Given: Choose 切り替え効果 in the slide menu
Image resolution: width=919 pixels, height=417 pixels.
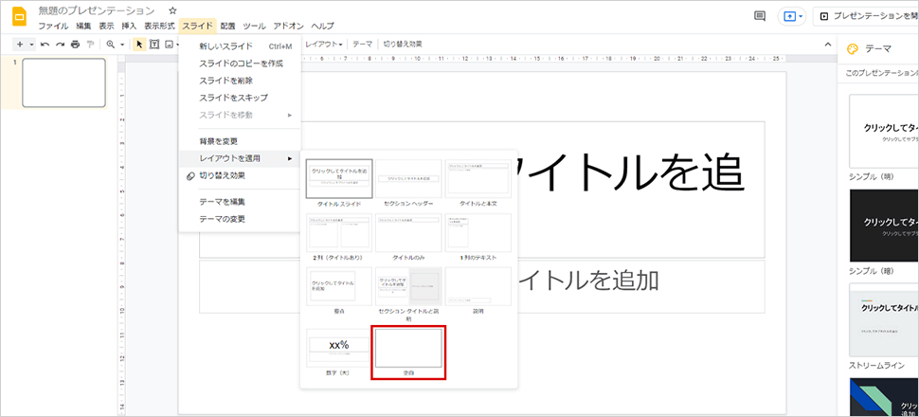Looking at the screenshot, I should [240, 175].
